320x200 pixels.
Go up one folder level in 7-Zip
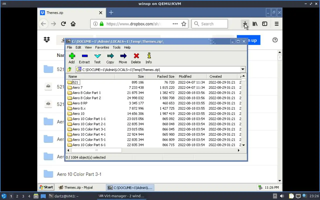(69, 69)
